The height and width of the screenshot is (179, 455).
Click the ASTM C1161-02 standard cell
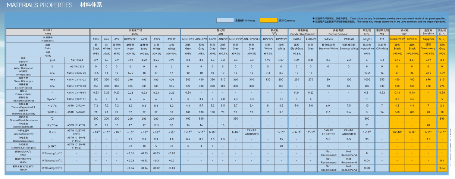click(76, 79)
